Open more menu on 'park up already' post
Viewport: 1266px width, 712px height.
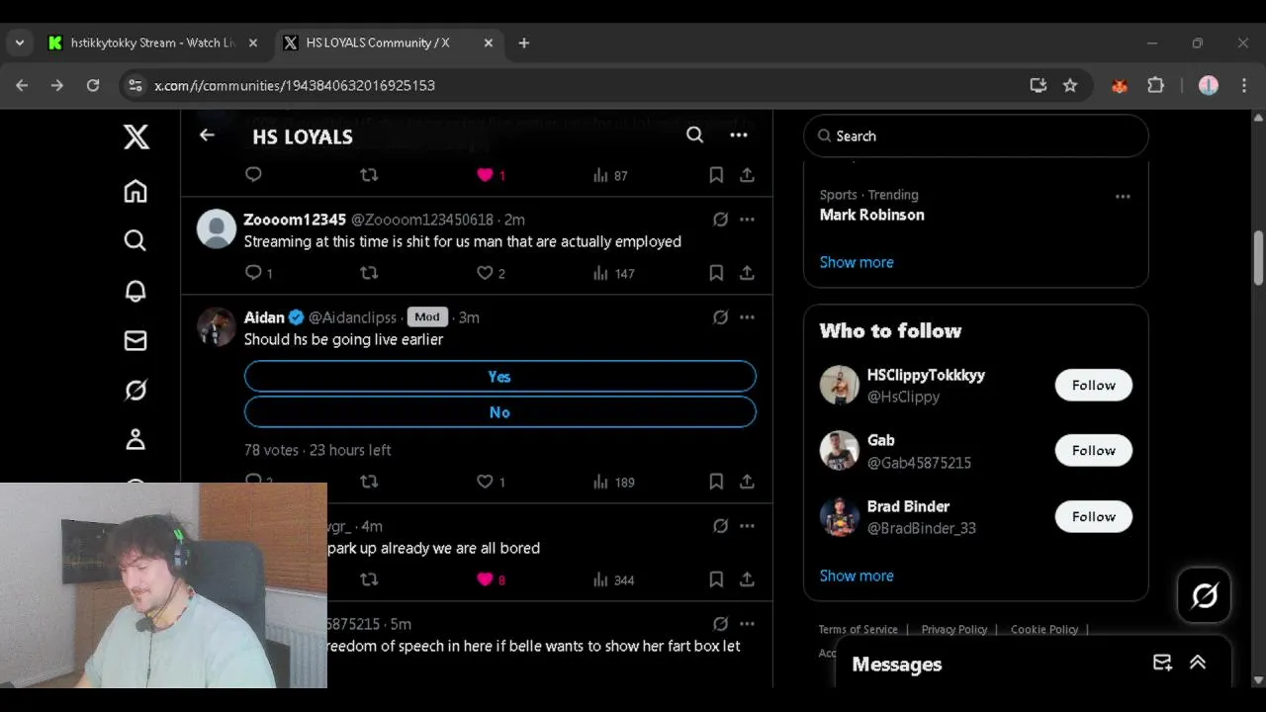[747, 526]
